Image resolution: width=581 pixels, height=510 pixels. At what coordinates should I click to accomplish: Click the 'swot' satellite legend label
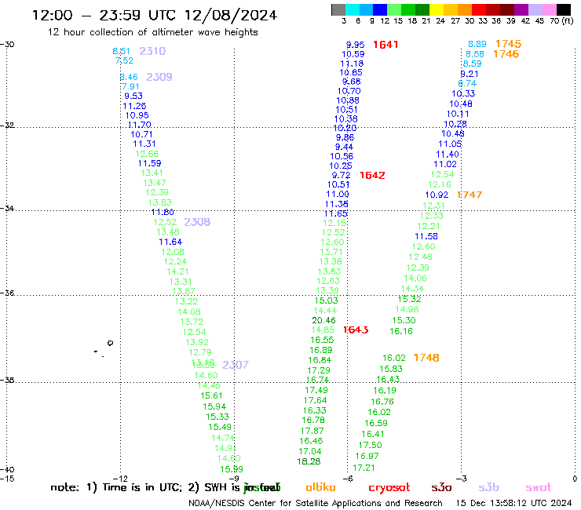[538, 488]
